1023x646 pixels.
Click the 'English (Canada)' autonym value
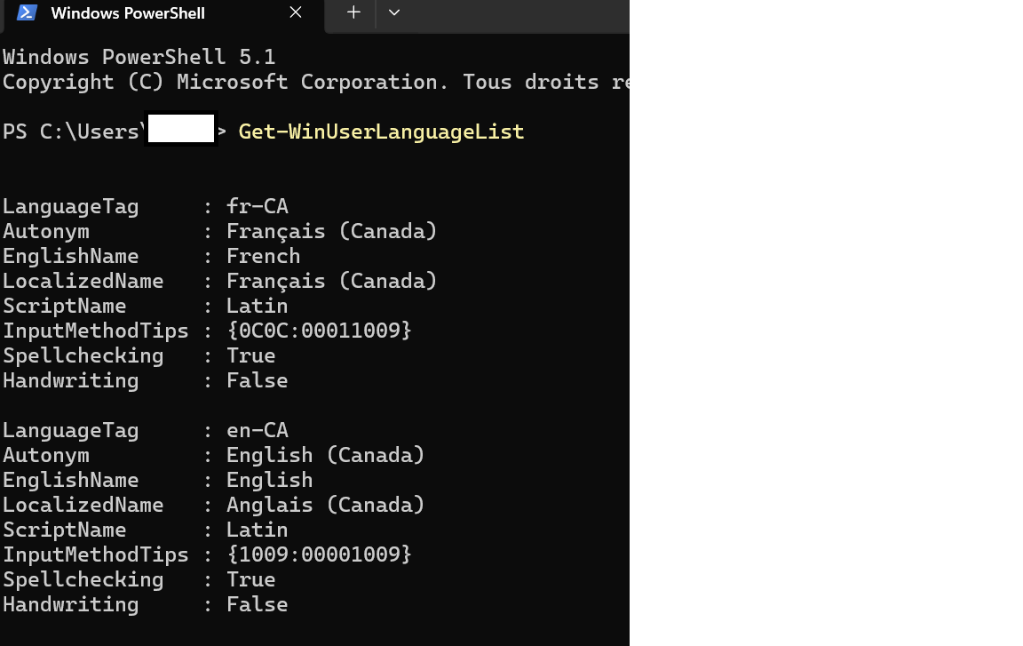point(326,455)
